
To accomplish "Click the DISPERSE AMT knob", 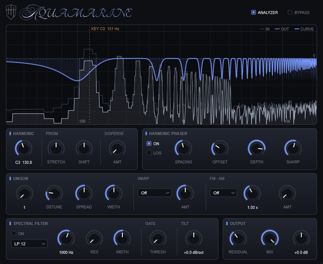I will pos(117,148).
